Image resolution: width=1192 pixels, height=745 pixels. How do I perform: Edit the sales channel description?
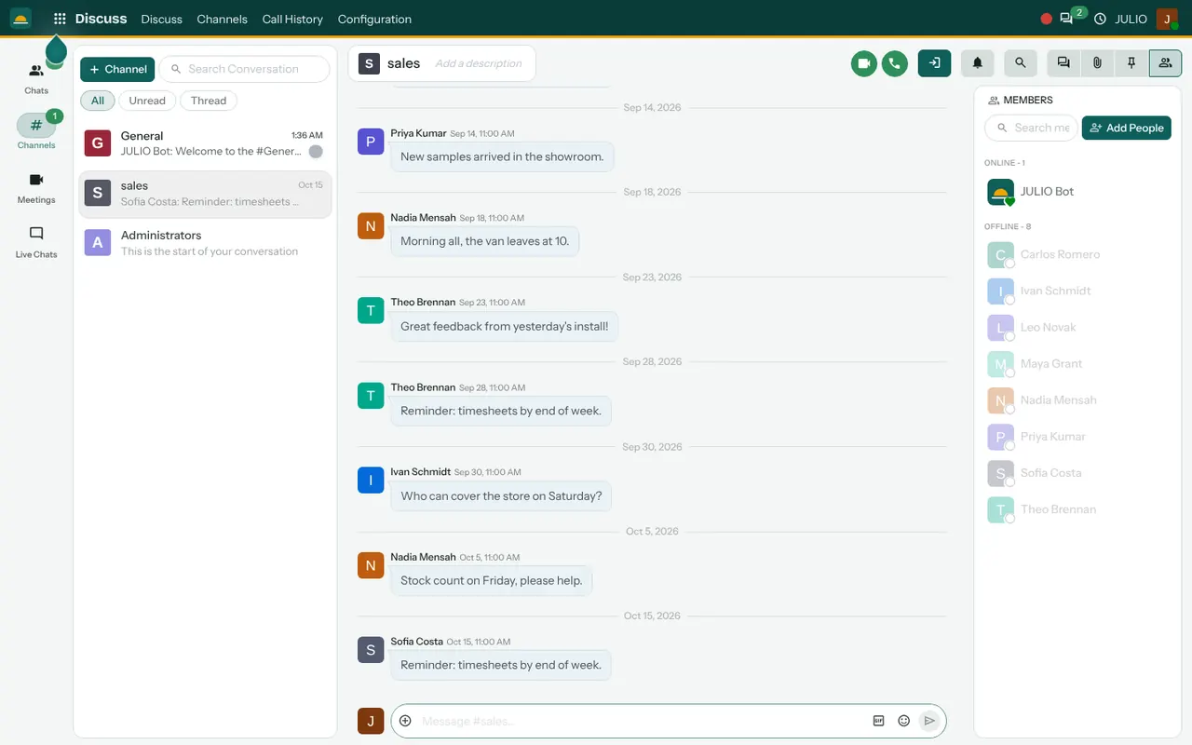tap(479, 63)
